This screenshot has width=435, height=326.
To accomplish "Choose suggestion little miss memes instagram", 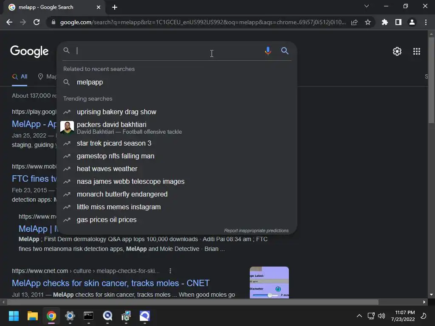I will pyautogui.click(x=177, y=207).
